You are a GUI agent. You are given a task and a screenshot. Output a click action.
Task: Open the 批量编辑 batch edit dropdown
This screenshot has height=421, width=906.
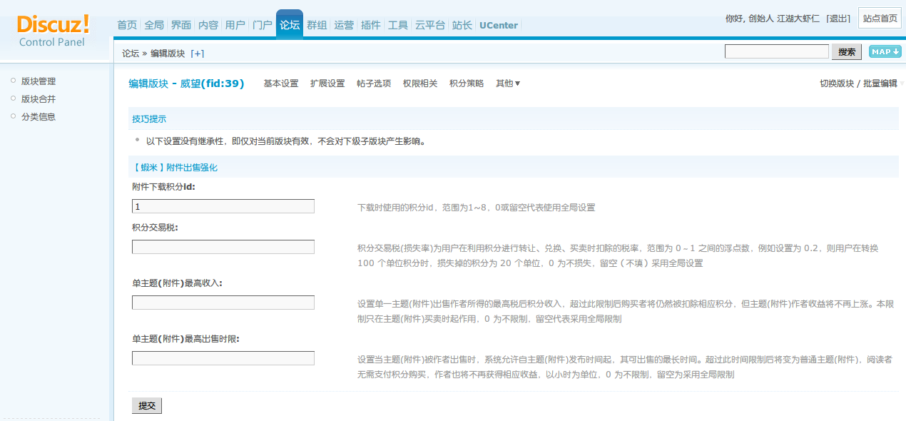tap(880, 83)
